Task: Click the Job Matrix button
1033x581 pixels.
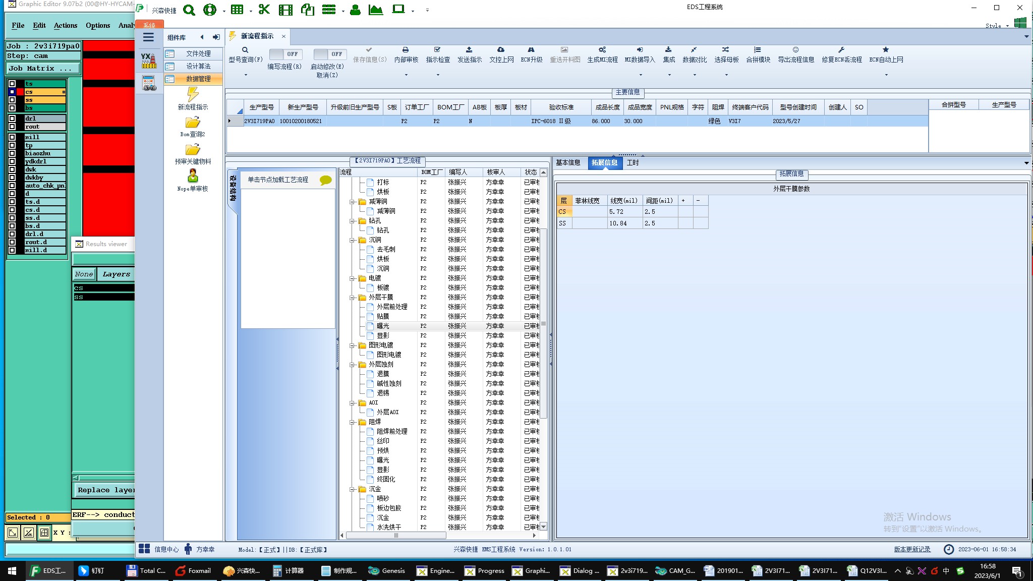Action: click(43, 69)
